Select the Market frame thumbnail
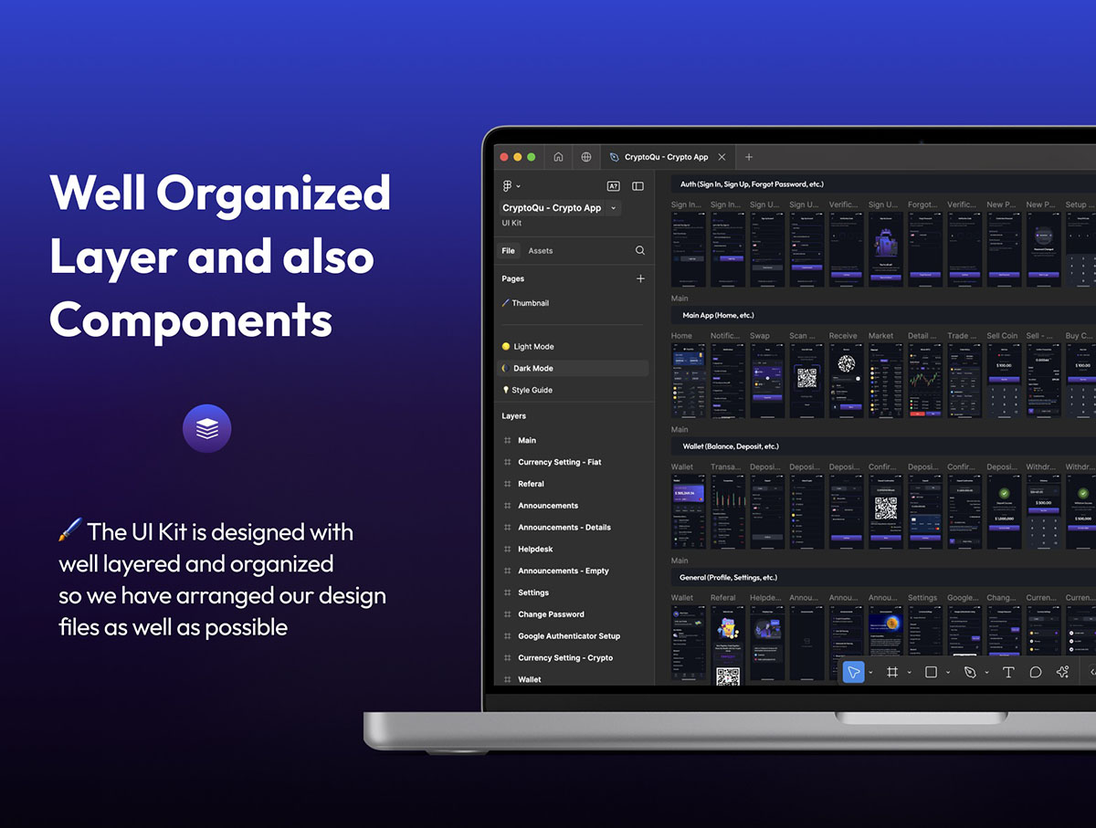The height and width of the screenshot is (828, 1096). [x=885, y=382]
